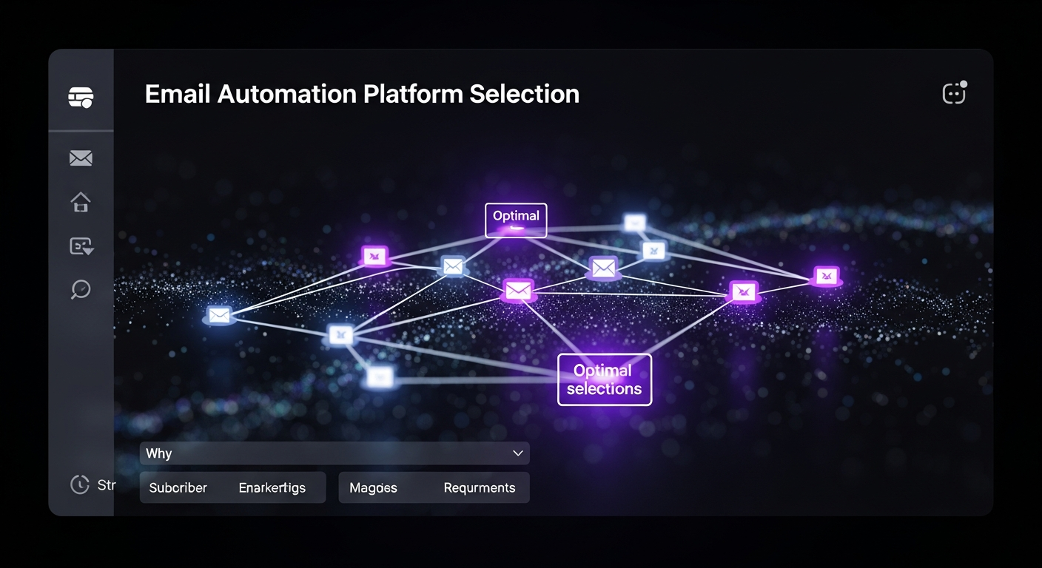Click the "Optimal" label node at top
The width and height of the screenshot is (1042, 568).
(516, 220)
